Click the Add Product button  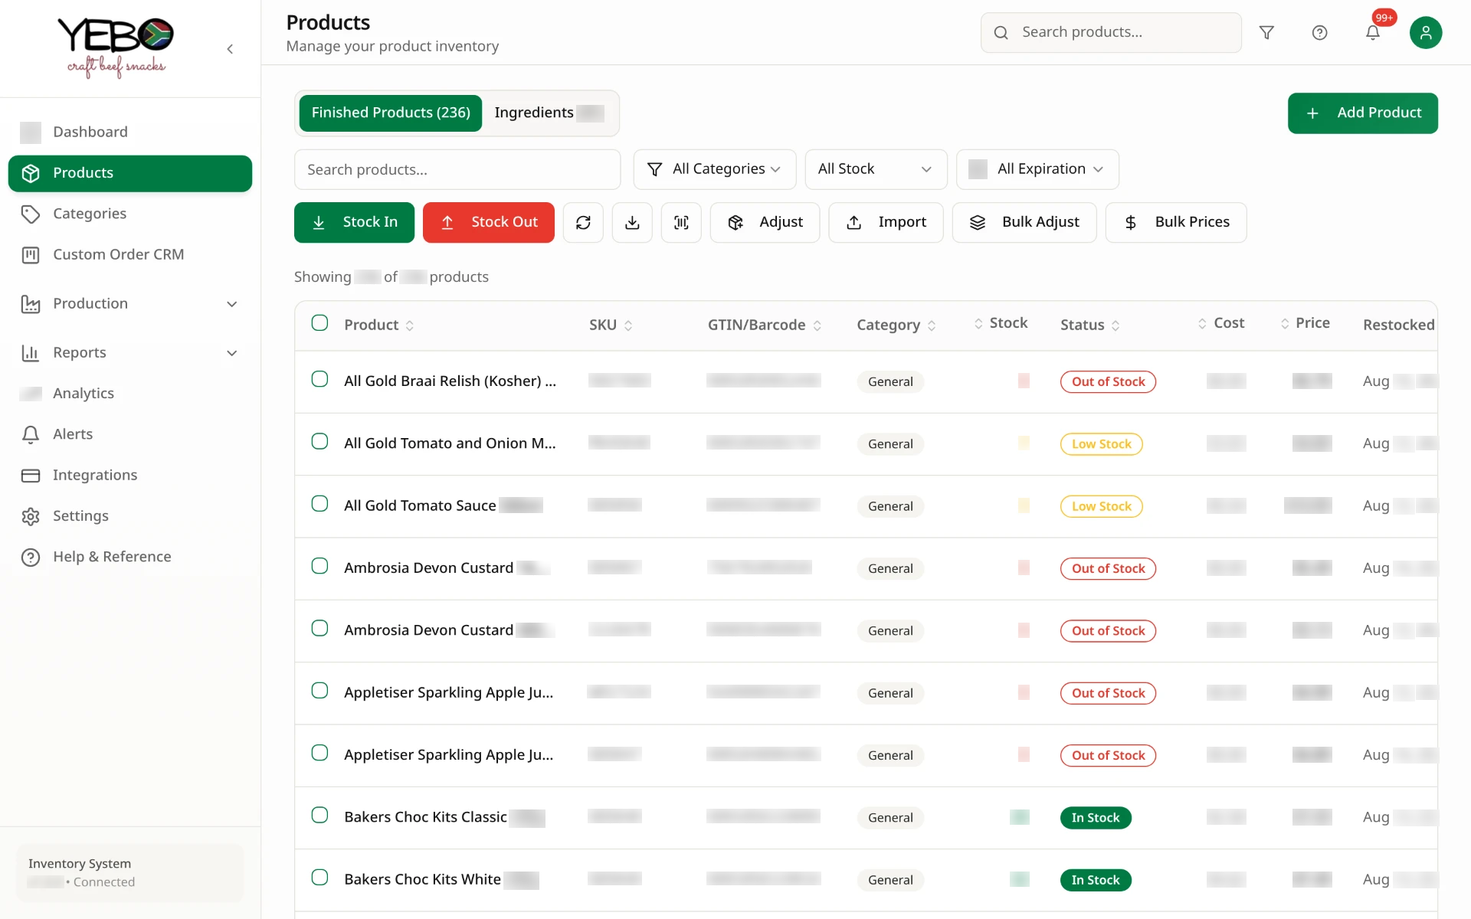[1362, 113]
